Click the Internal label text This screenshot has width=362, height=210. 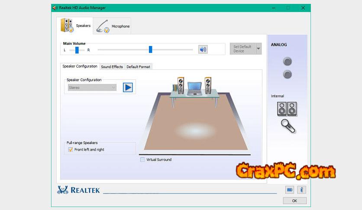click(278, 96)
